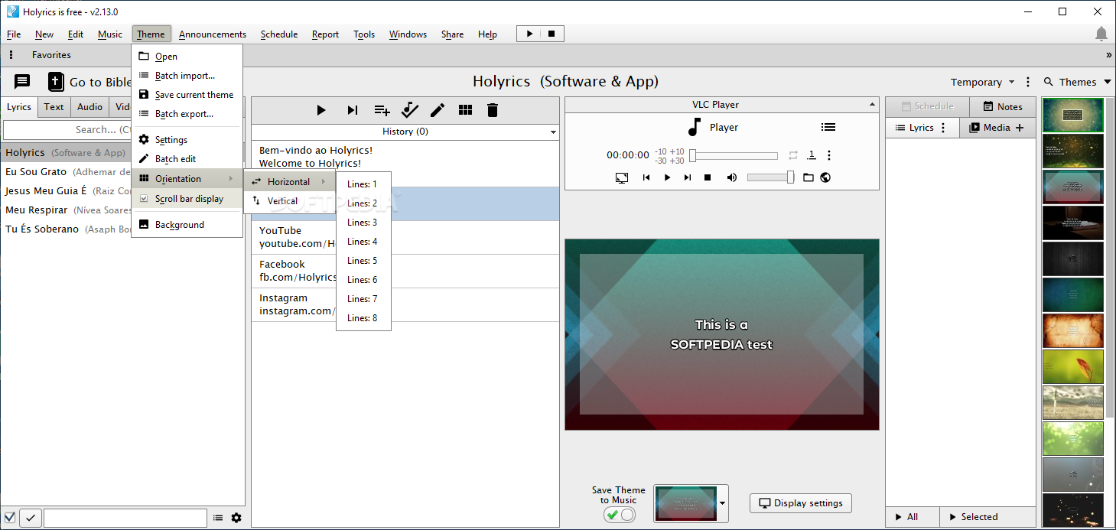Select Lines: 8 option
Image resolution: width=1116 pixels, height=530 pixels.
(x=363, y=318)
